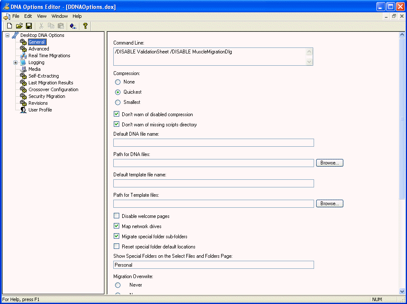Click Browse for DNA files path
The width and height of the screenshot is (407, 304).
(330, 163)
